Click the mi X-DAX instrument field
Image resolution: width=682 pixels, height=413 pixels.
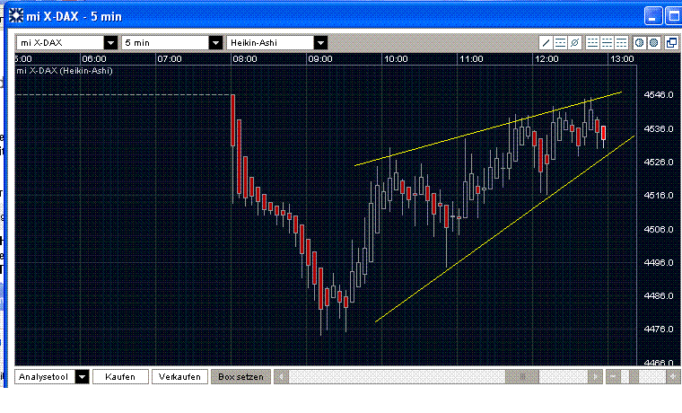60,43
